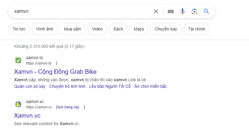
Task: Clear the search box text
Action: coord(156,11)
